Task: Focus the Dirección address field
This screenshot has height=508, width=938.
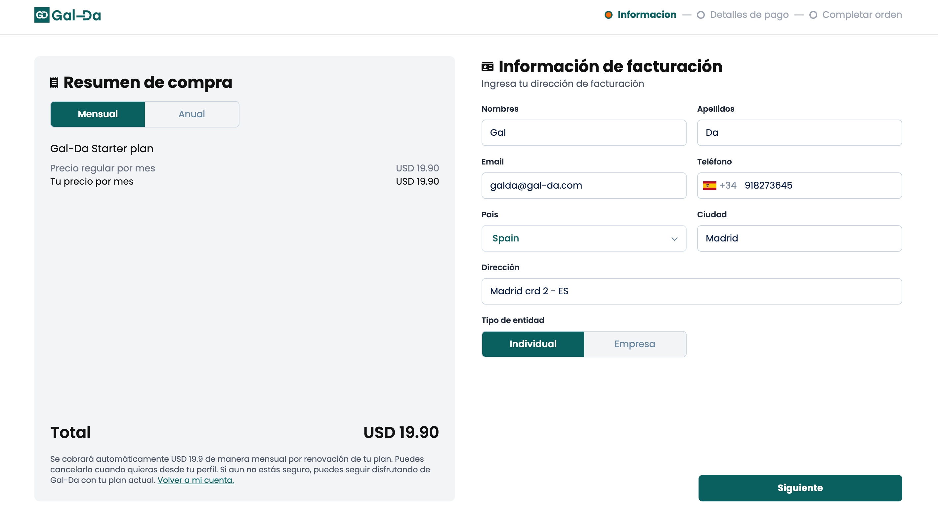Action: click(692, 291)
